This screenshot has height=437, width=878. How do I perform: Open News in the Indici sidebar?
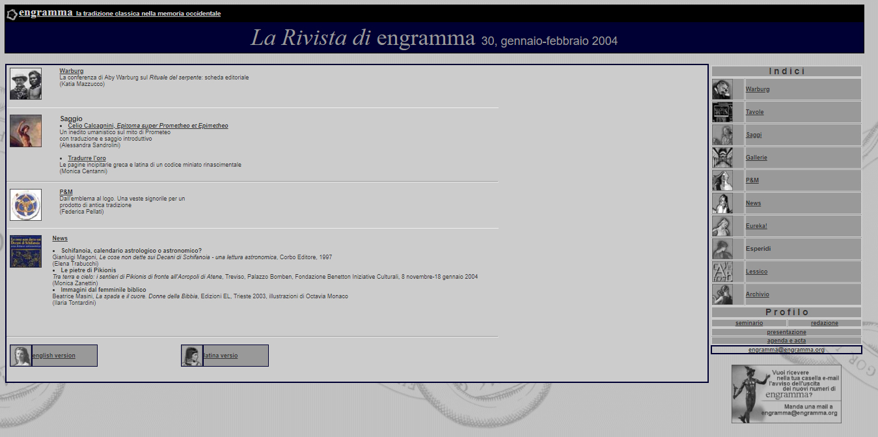click(753, 203)
